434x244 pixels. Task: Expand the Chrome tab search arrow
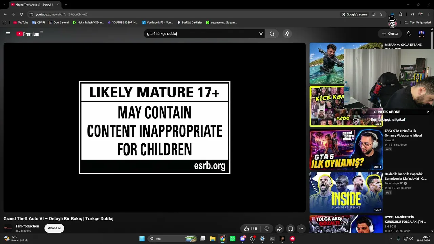[x=4, y=5]
